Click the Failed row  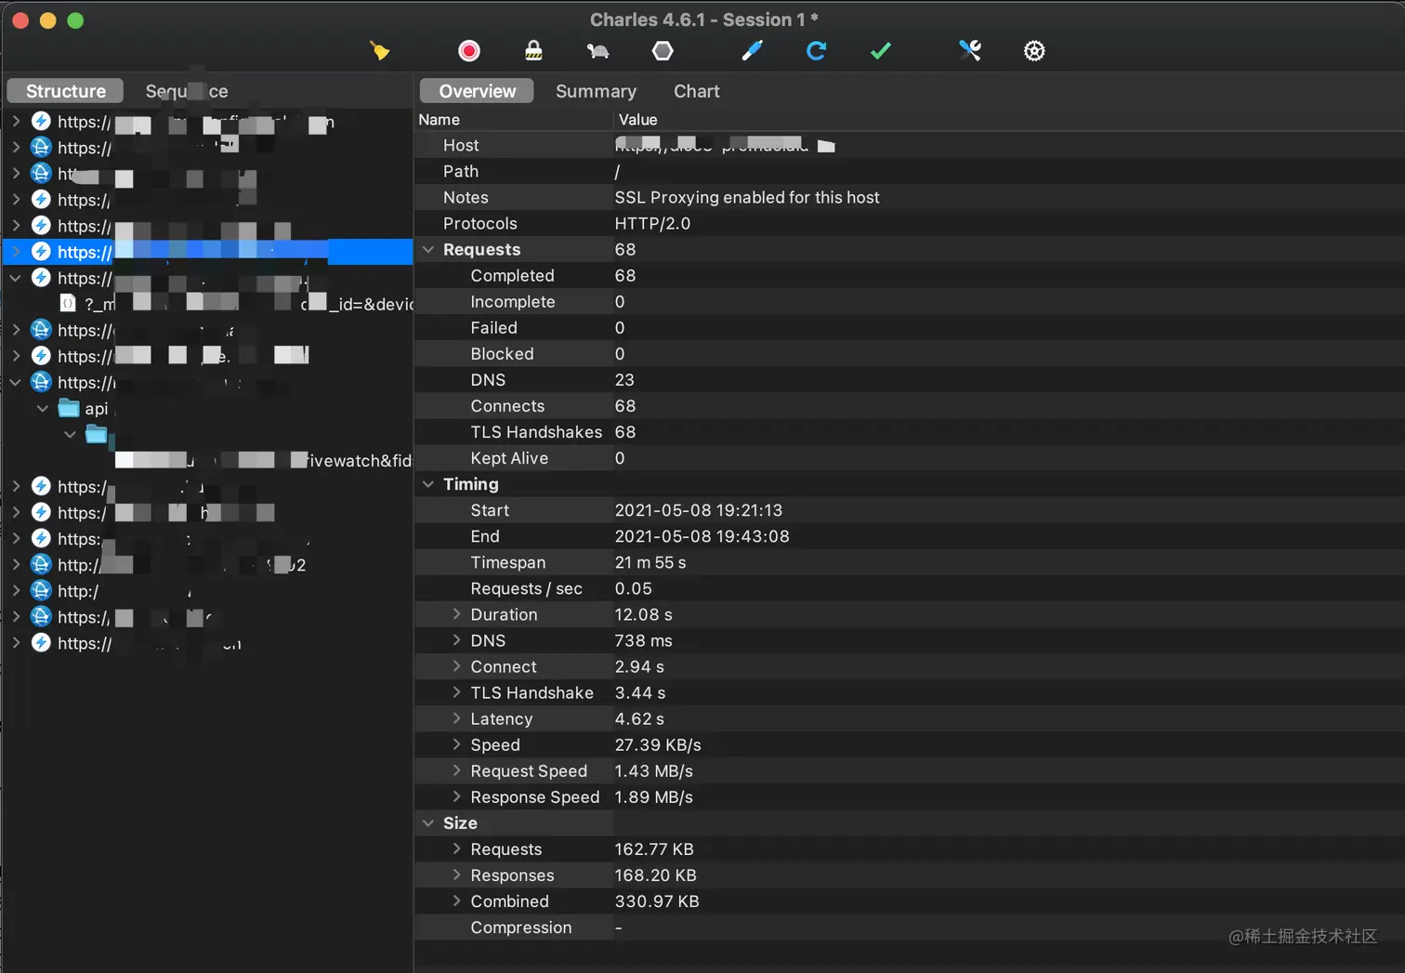click(910, 328)
